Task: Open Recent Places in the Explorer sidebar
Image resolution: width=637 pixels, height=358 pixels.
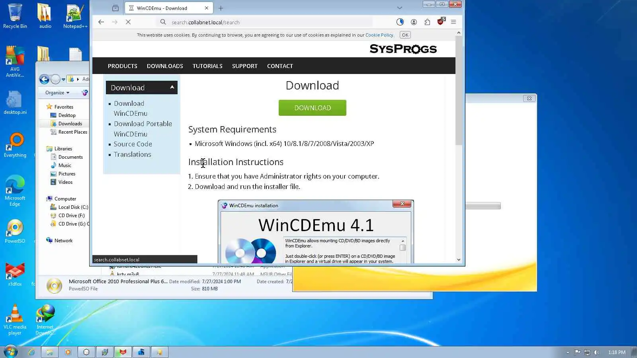Action: (x=73, y=132)
